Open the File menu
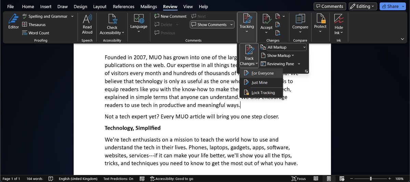Image resolution: width=410 pixels, height=182 pixels. tap(11, 6)
